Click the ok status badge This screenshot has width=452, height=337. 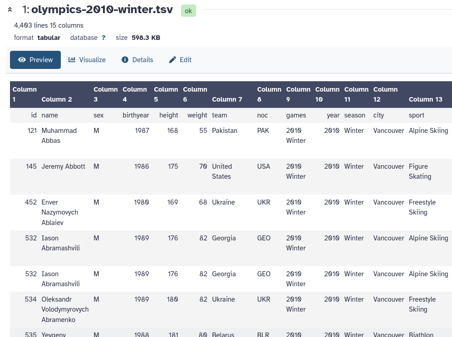click(188, 10)
